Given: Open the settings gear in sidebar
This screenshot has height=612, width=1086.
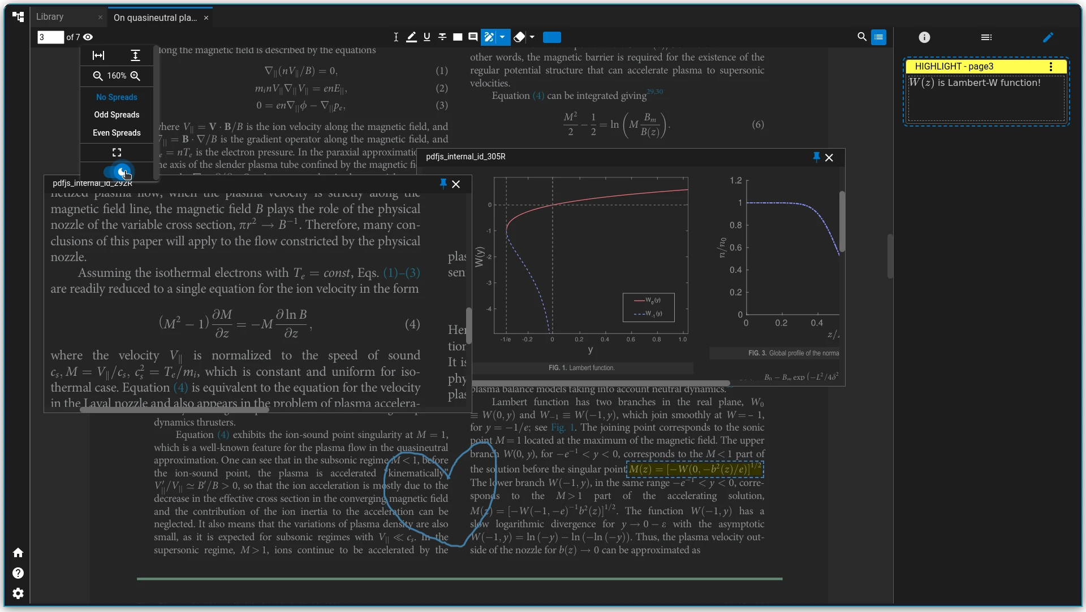Looking at the screenshot, I should (18, 593).
